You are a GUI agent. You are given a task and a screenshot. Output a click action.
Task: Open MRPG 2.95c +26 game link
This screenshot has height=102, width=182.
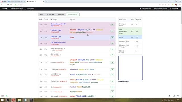56,37
